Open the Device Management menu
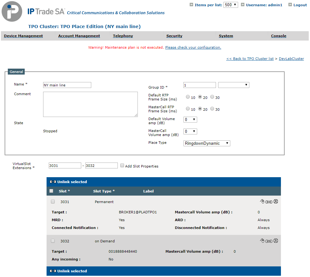This screenshot has width=310, height=277. tap(23, 36)
